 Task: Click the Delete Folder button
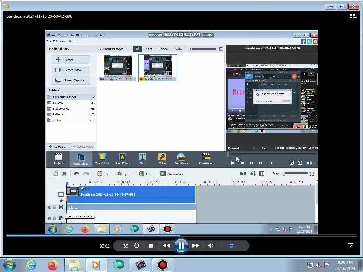click(83, 146)
